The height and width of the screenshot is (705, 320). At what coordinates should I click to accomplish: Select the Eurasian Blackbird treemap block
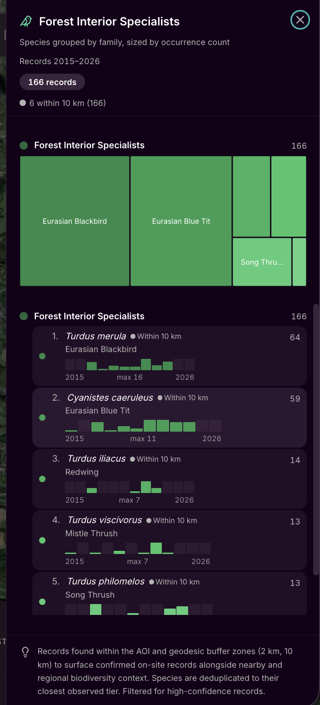(x=75, y=221)
